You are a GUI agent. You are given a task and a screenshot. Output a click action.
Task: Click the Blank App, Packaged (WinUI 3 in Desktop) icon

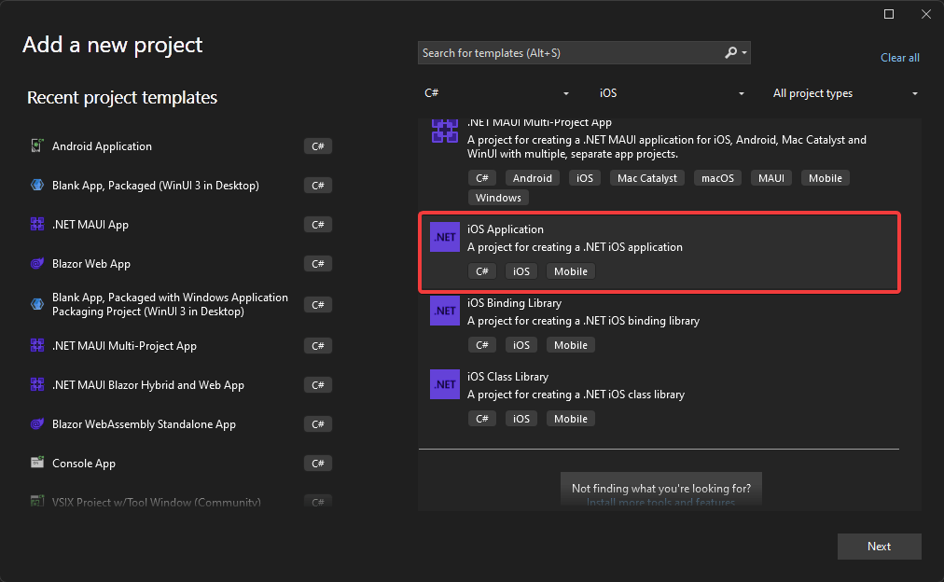click(37, 185)
